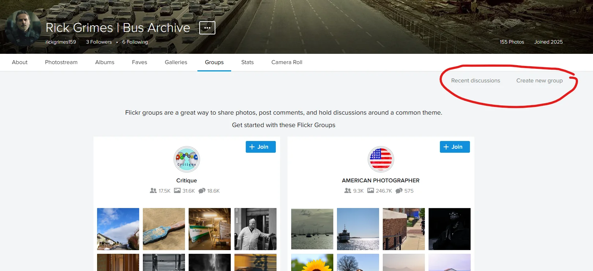Click American Photographer discussions count icon
This screenshot has width=593, height=271.
click(x=399, y=191)
